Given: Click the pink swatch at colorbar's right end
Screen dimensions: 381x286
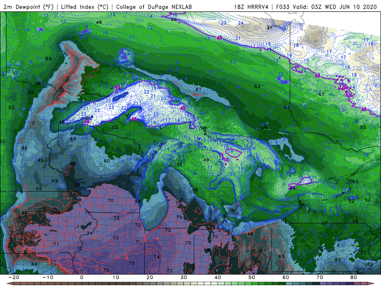Looking at the screenshot, I should [x=364, y=283].
